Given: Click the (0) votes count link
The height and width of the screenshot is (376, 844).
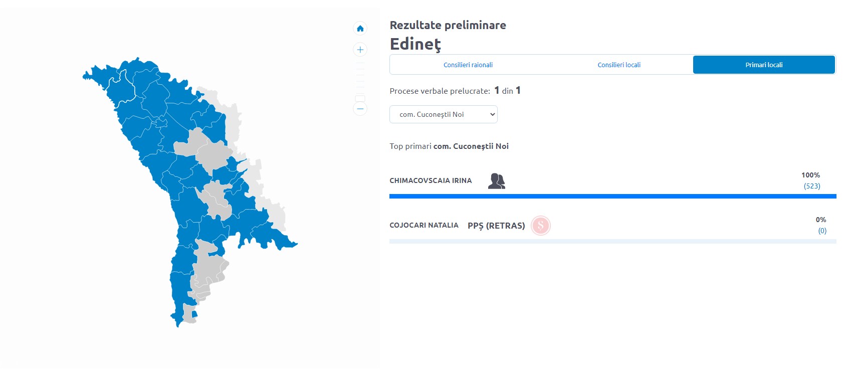Looking at the screenshot, I should coord(822,231).
